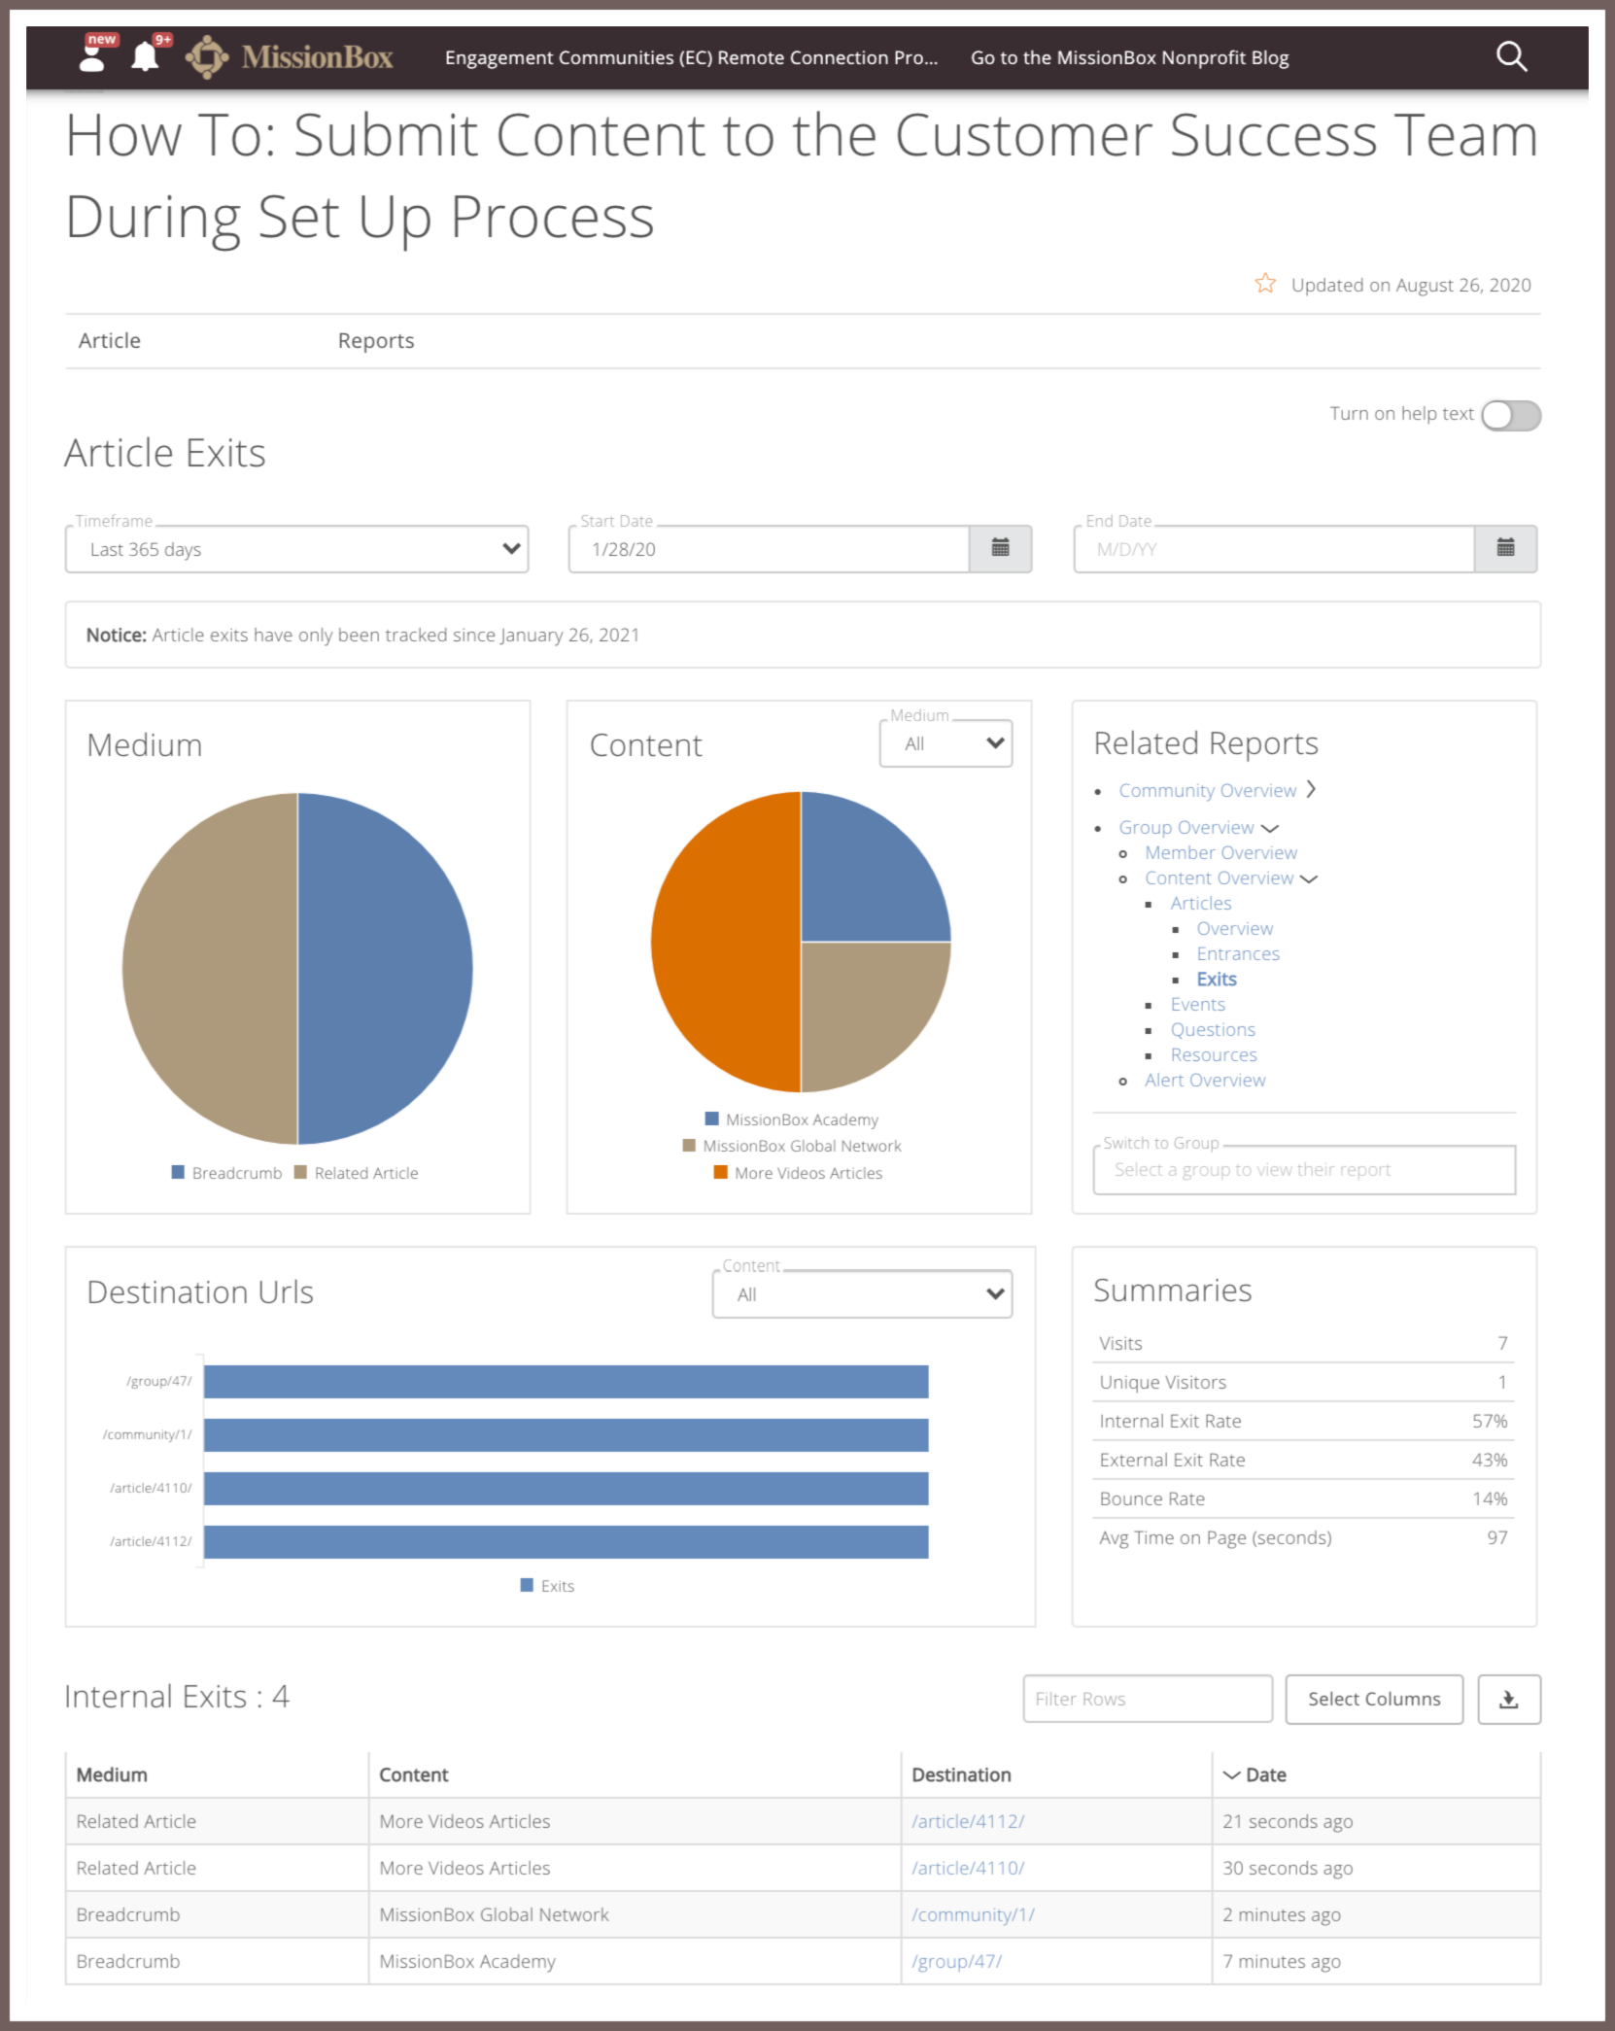
Task: Open the Group Overview report link
Action: click(1186, 827)
